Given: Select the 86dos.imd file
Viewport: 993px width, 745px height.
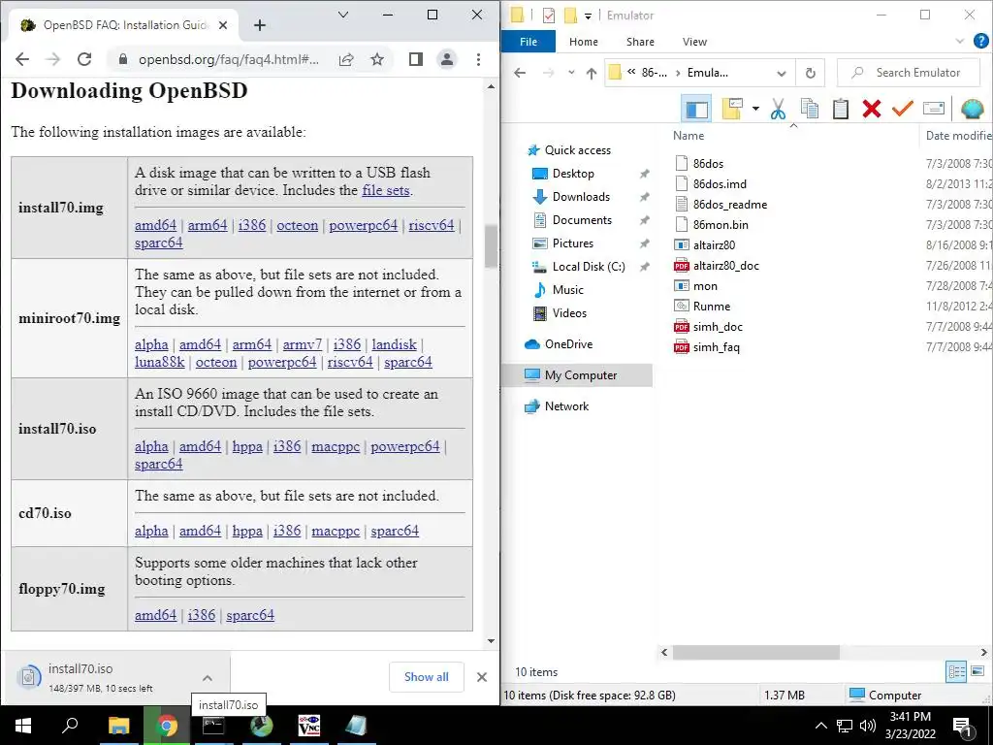Looking at the screenshot, I should [720, 183].
